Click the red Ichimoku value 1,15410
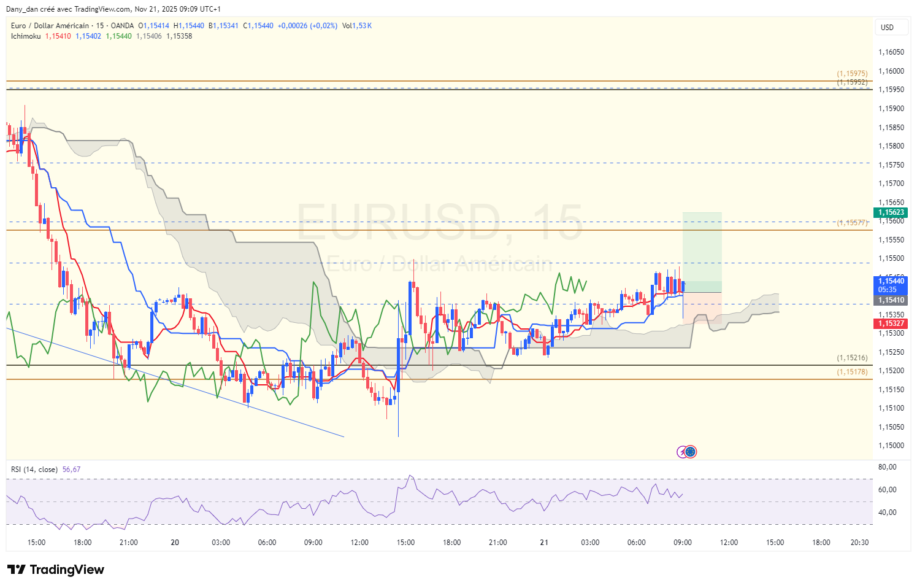 coord(58,36)
